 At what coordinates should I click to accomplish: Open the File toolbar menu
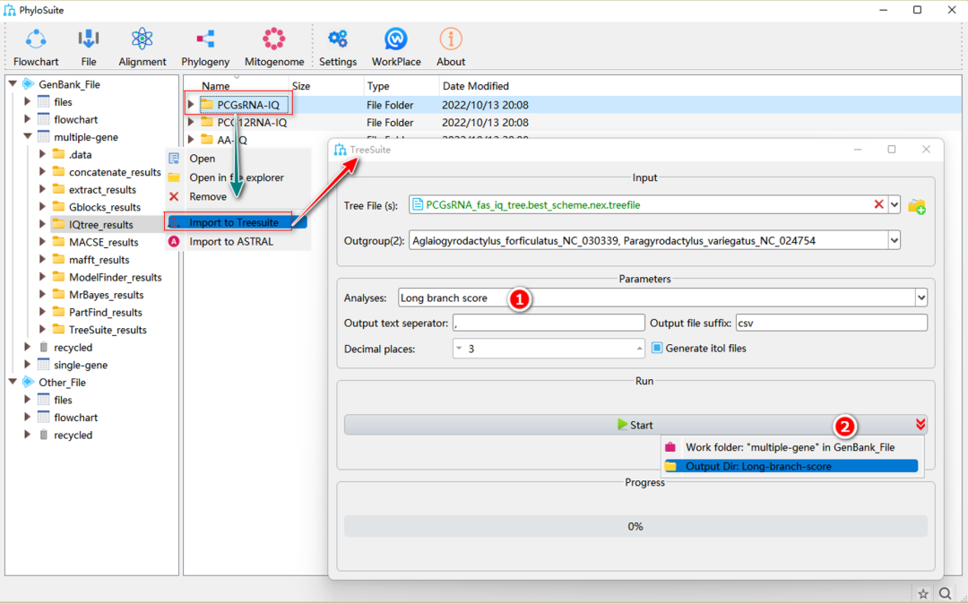[x=88, y=39]
